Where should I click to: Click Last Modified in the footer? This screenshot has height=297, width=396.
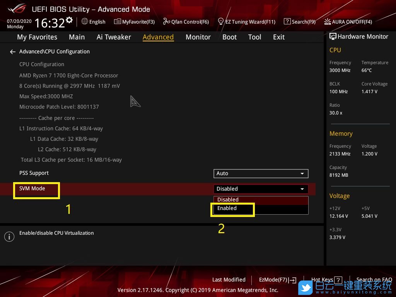(229, 280)
